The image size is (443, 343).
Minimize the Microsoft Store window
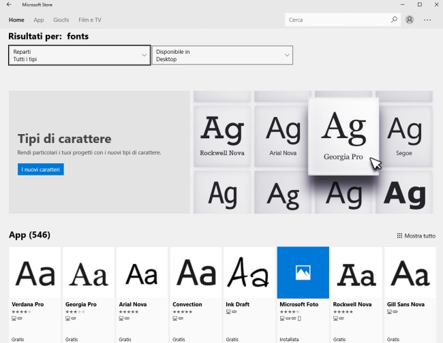point(403,5)
